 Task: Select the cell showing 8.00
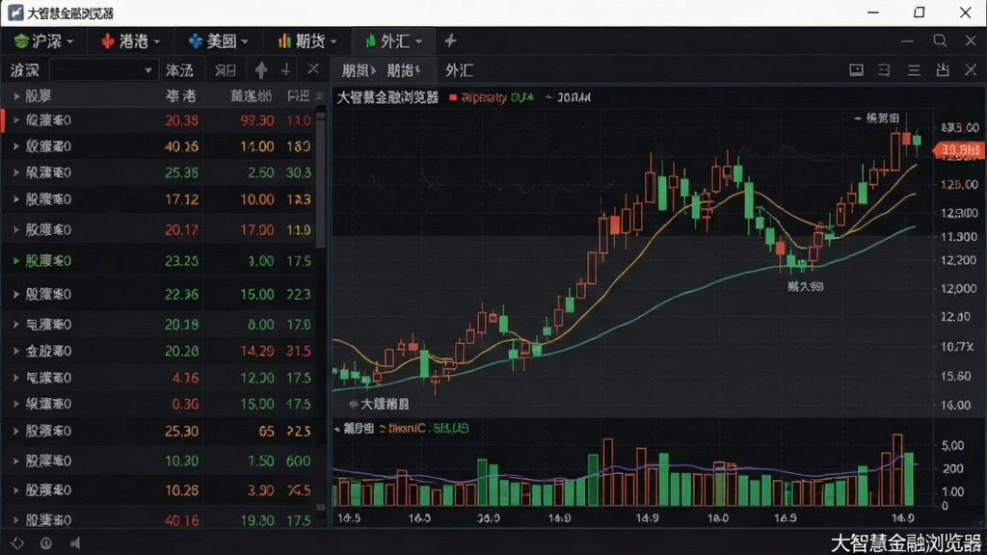point(260,325)
